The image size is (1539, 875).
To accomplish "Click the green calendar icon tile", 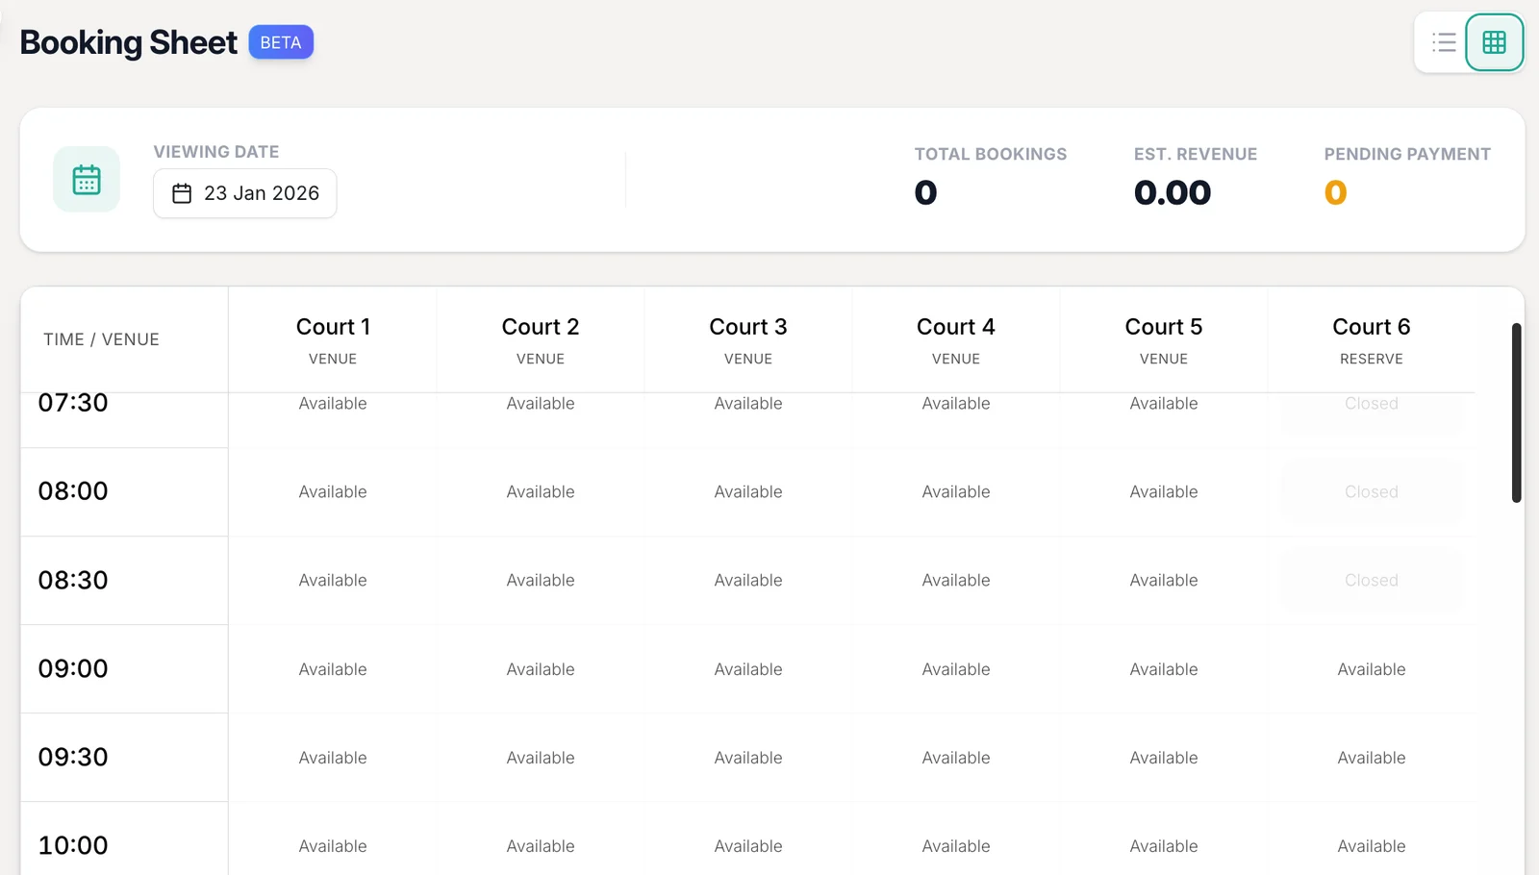I will pyautogui.click(x=87, y=180).
